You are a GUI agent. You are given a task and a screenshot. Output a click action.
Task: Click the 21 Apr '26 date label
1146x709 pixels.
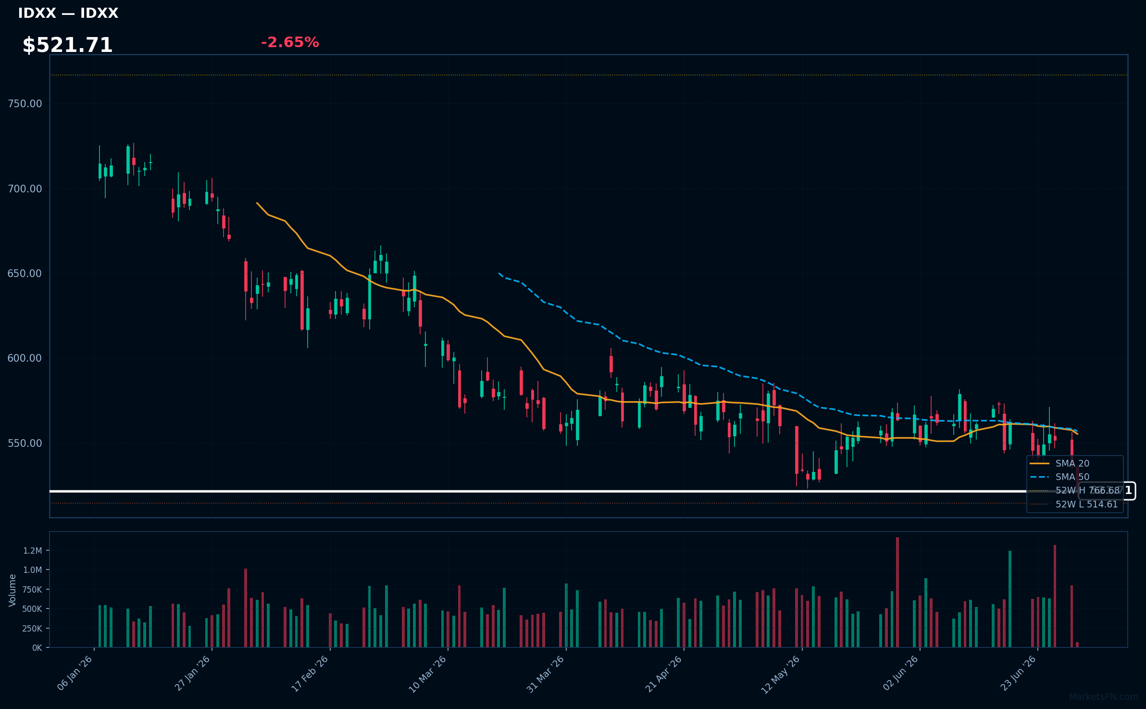pos(664,673)
